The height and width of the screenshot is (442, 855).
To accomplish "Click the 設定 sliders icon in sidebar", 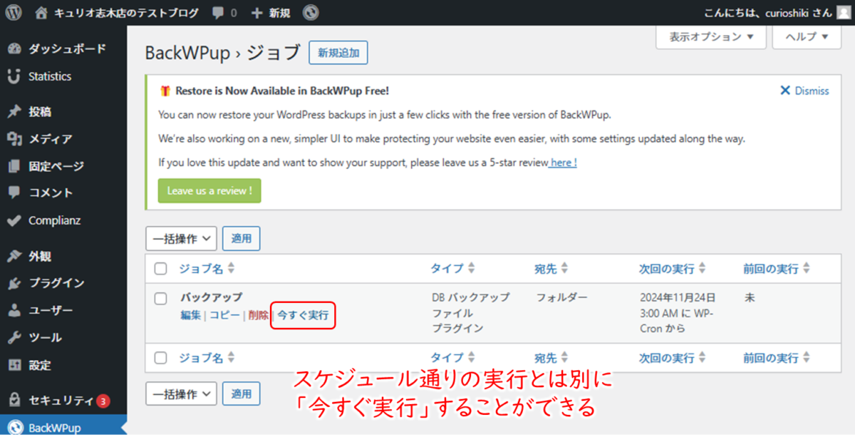I will (14, 365).
